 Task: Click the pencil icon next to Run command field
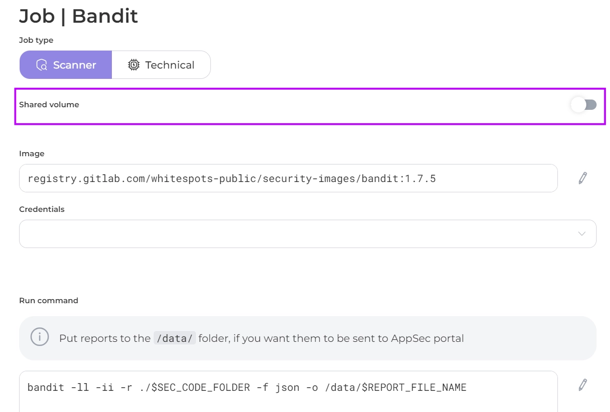pos(583,385)
